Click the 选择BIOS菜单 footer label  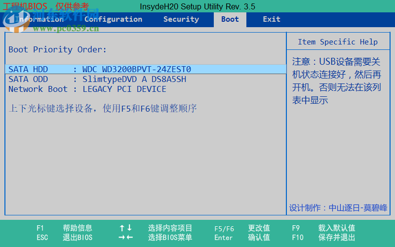point(170,238)
